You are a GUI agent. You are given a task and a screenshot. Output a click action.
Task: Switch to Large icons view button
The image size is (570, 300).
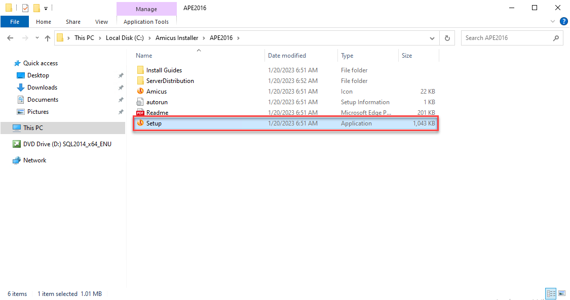point(562,293)
